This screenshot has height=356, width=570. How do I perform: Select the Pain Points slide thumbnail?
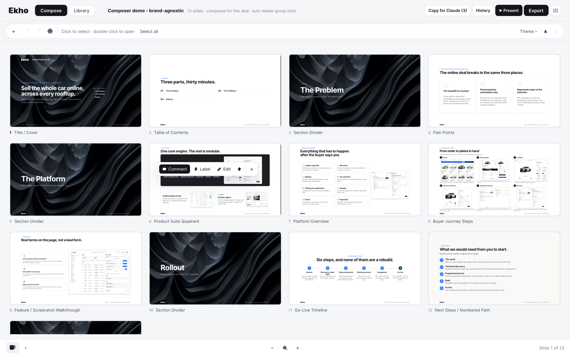click(494, 91)
